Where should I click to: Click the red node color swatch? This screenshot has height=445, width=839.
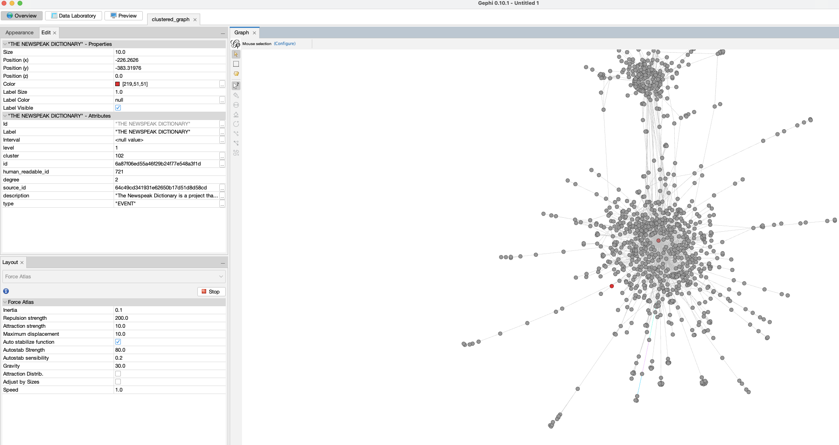[x=118, y=84]
